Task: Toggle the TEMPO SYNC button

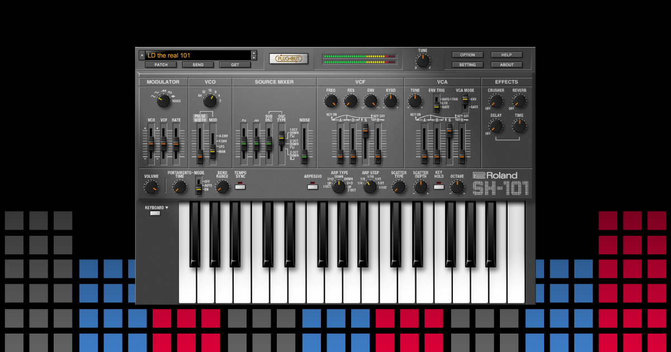Action: (x=239, y=186)
